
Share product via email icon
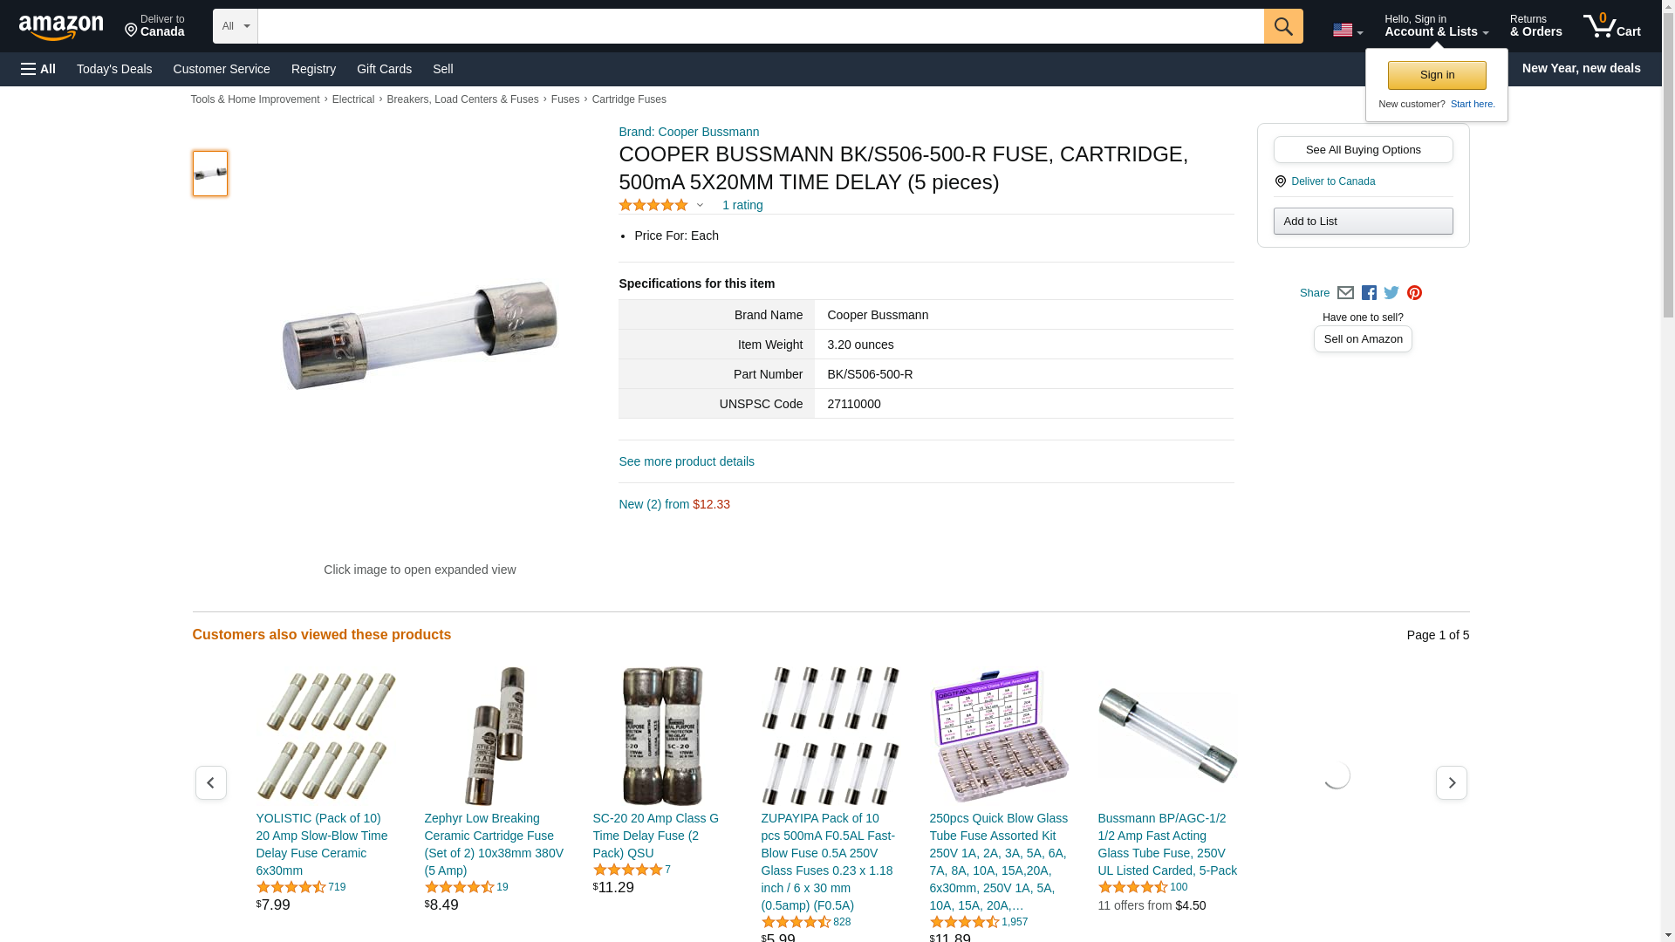pyautogui.click(x=1345, y=293)
